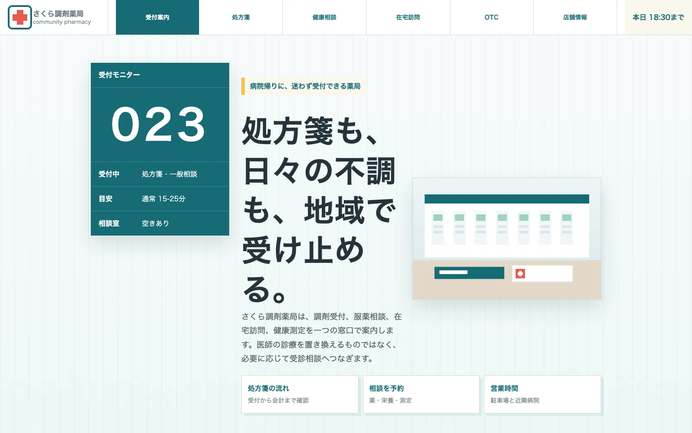
Task: Click the 受付モニター panel heading
Action: 119,75
